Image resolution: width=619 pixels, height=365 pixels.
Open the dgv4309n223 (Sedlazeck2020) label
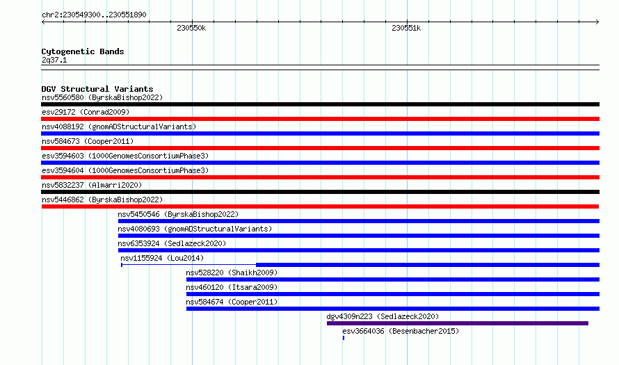tap(383, 316)
